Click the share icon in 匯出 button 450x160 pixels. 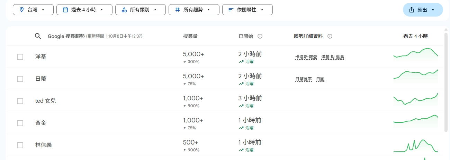[x=412, y=10]
